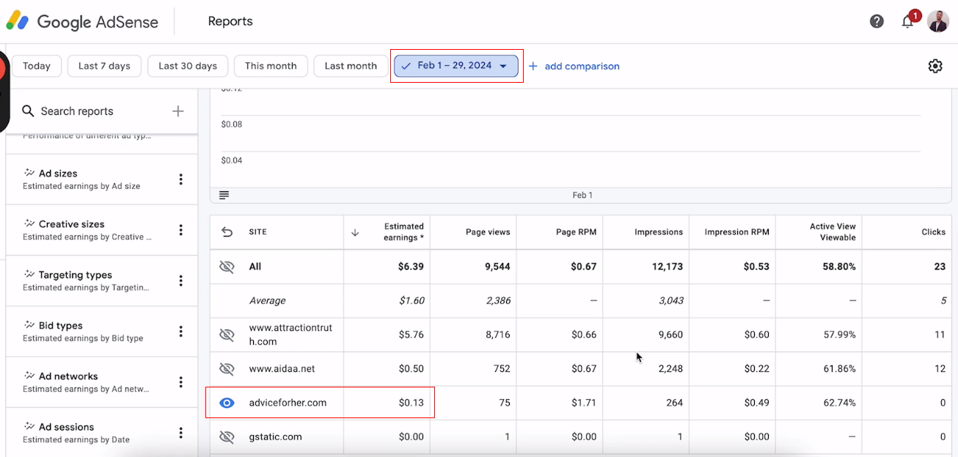Viewport: 958px width, 457px height.
Task: Select This month range
Action: click(271, 66)
